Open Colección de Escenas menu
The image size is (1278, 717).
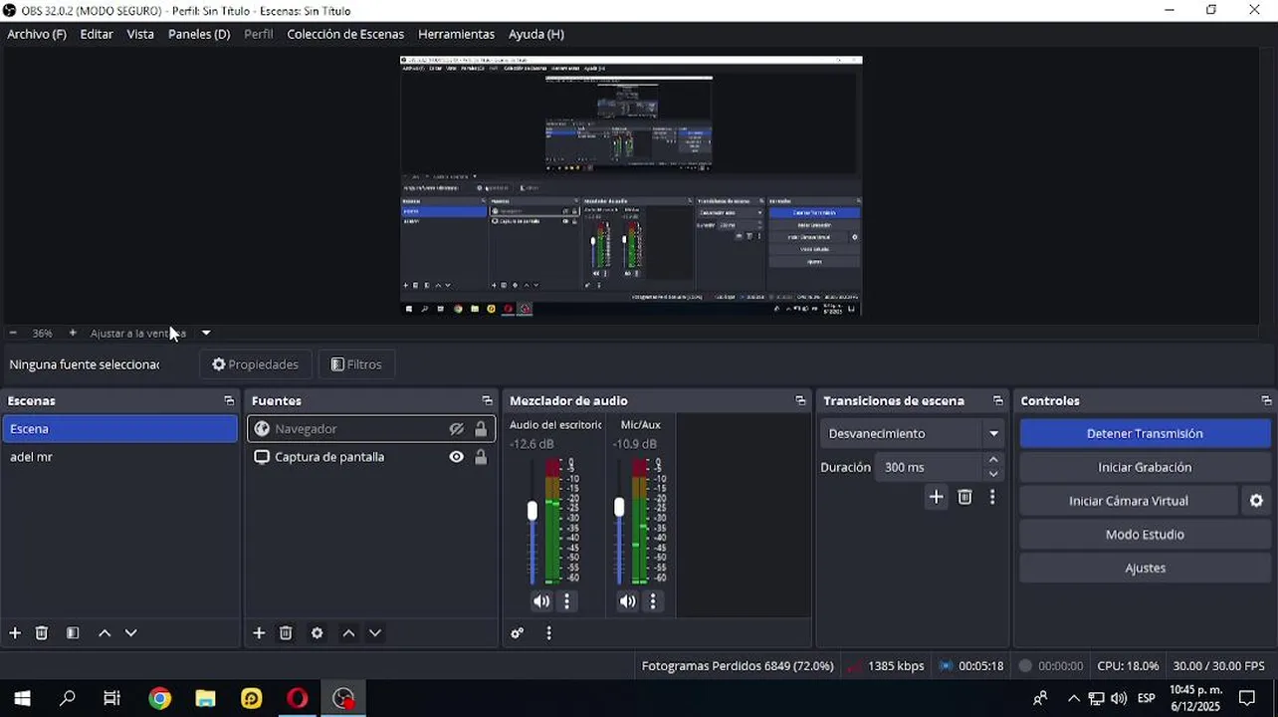(345, 34)
